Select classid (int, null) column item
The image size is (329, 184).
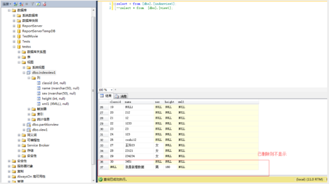[x=54, y=83]
